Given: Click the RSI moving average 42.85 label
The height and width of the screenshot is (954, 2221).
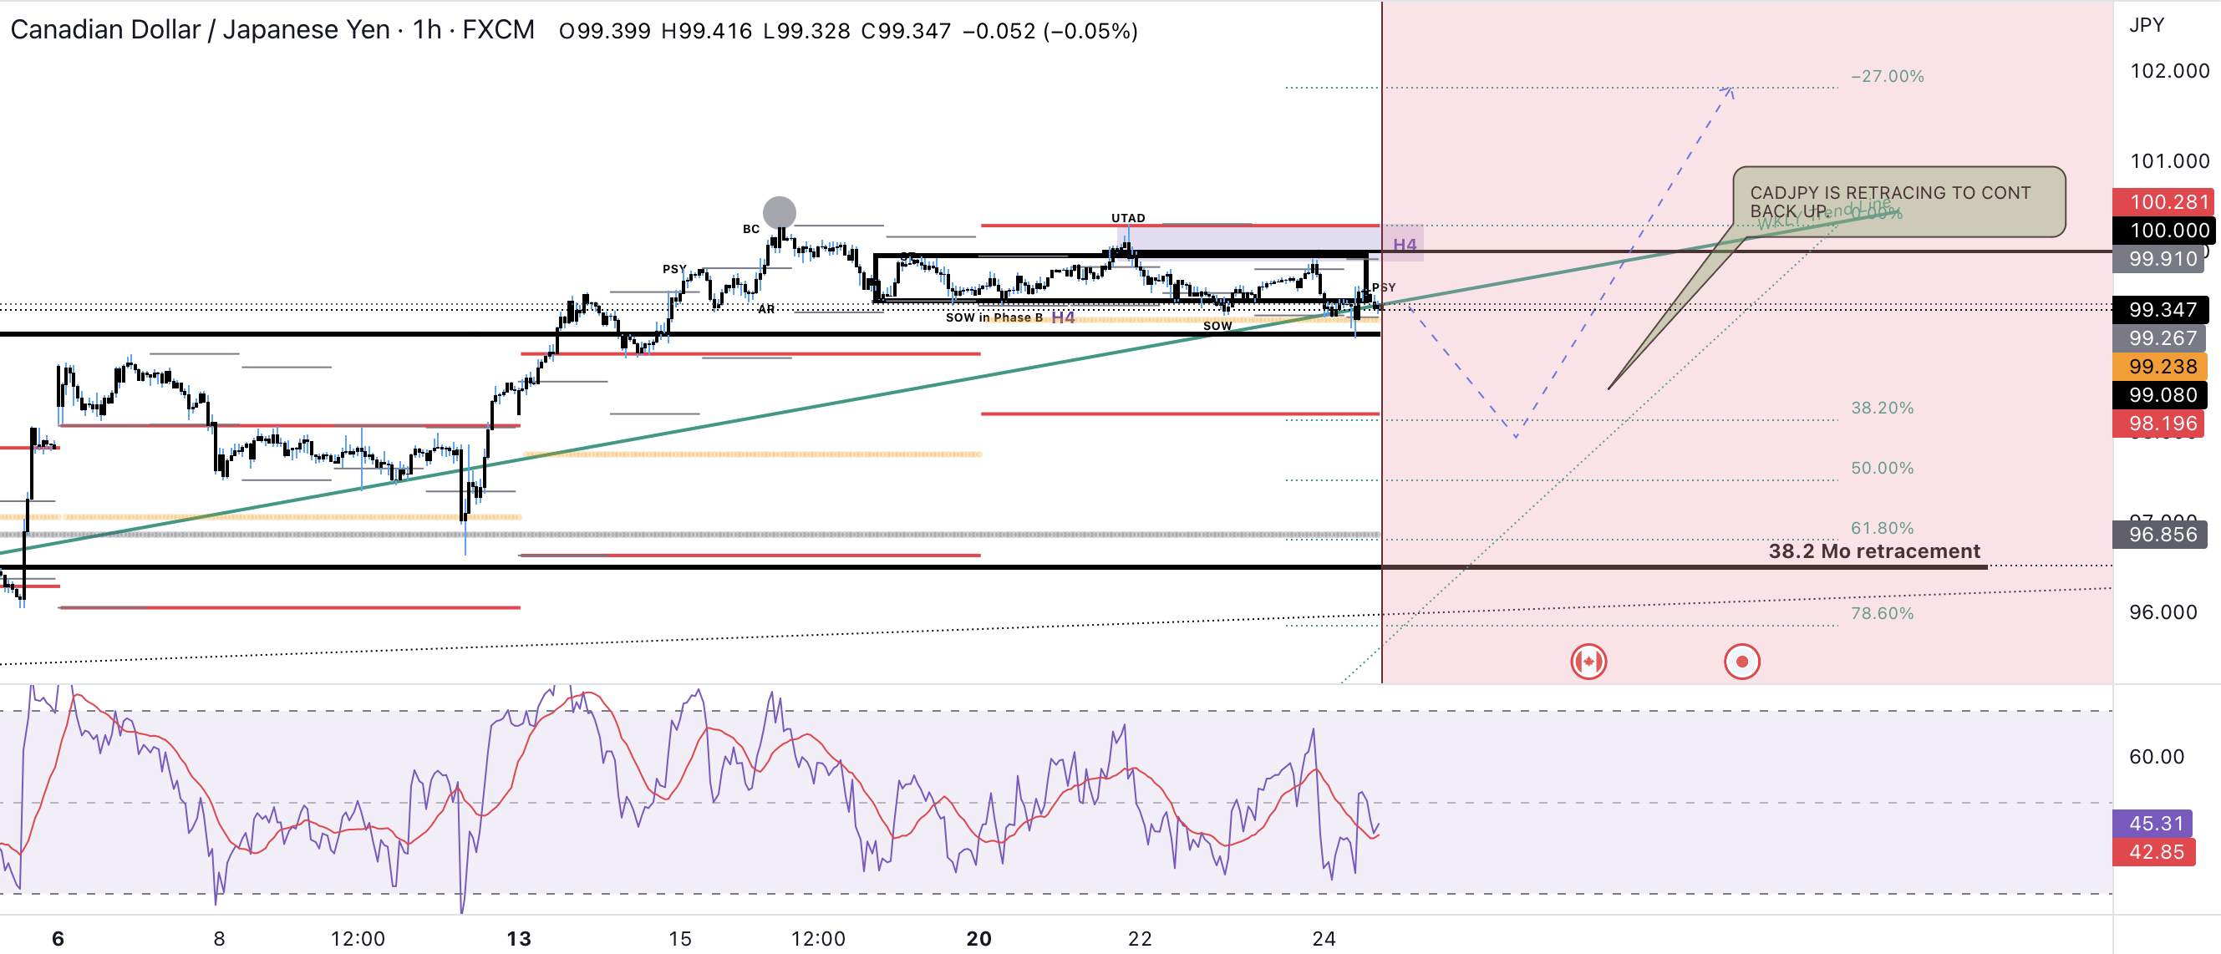Looking at the screenshot, I should [2155, 851].
